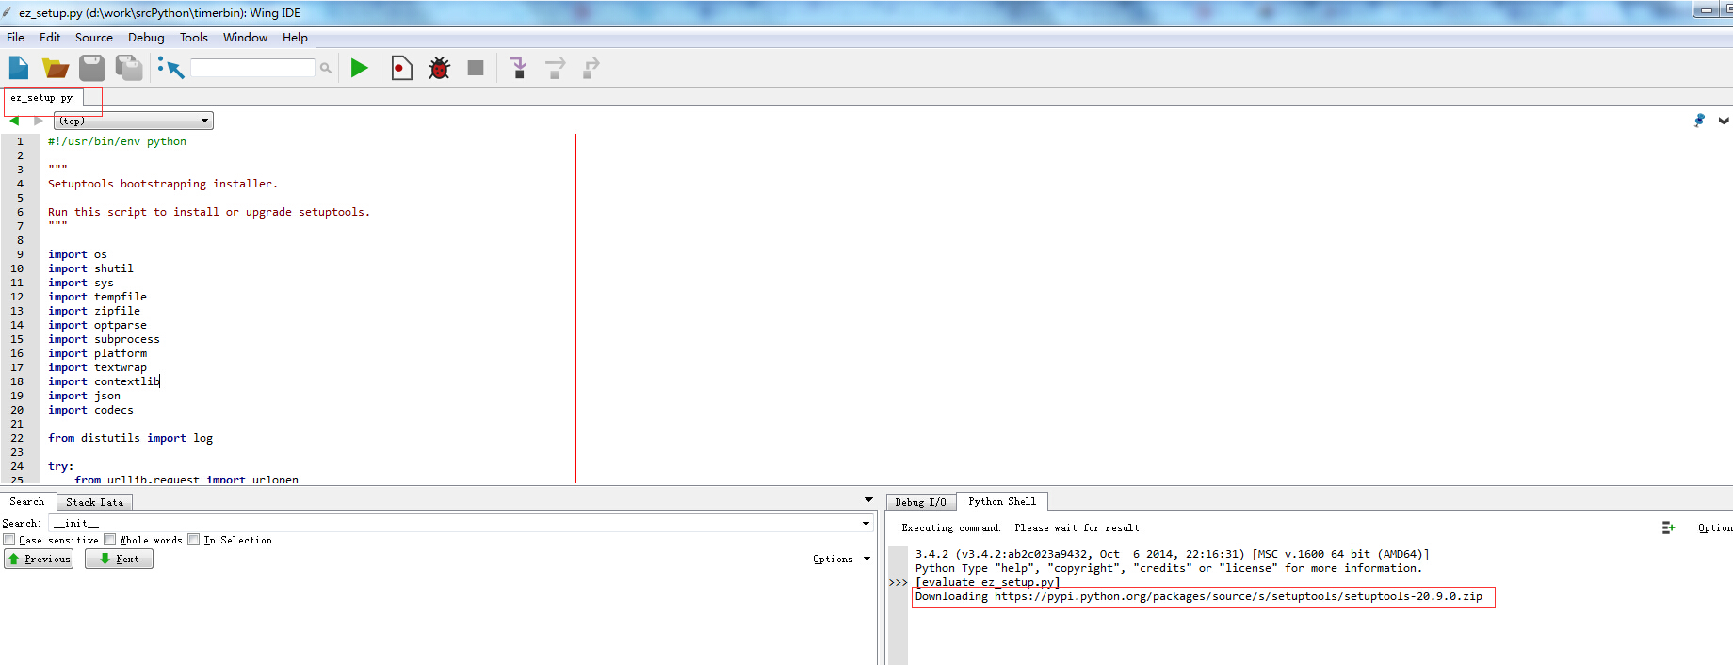Open the editor tab chevron menu

[1724, 121]
